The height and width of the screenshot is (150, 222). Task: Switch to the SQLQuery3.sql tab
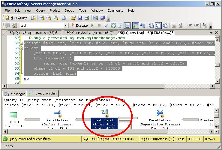(33, 33)
